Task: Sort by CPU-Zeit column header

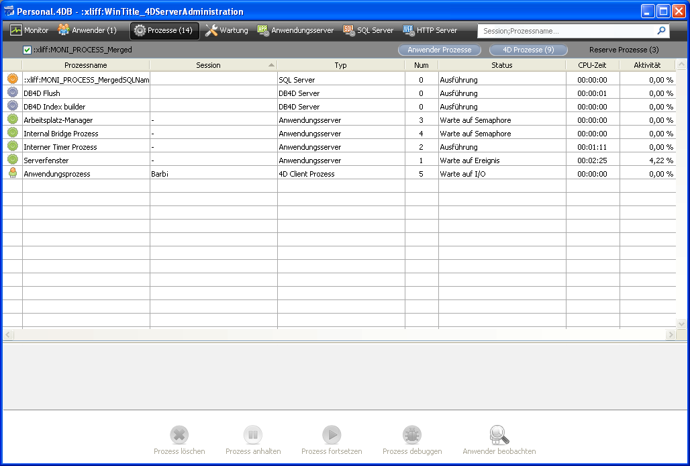Action: point(592,65)
